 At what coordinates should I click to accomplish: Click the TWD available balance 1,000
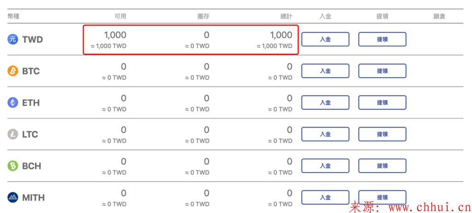click(x=115, y=35)
